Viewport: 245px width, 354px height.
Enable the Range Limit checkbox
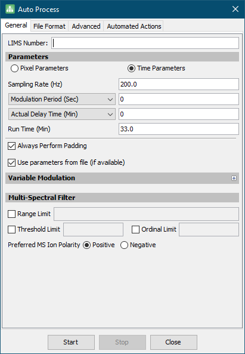pyautogui.click(x=12, y=214)
